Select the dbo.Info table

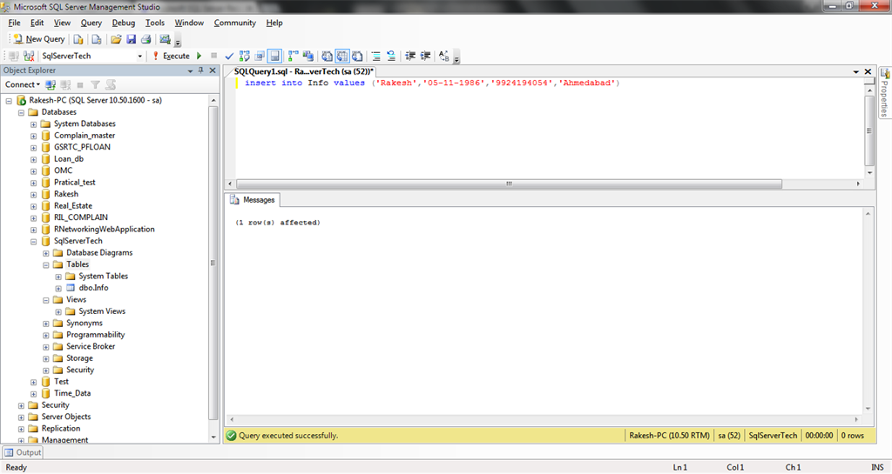point(93,288)
